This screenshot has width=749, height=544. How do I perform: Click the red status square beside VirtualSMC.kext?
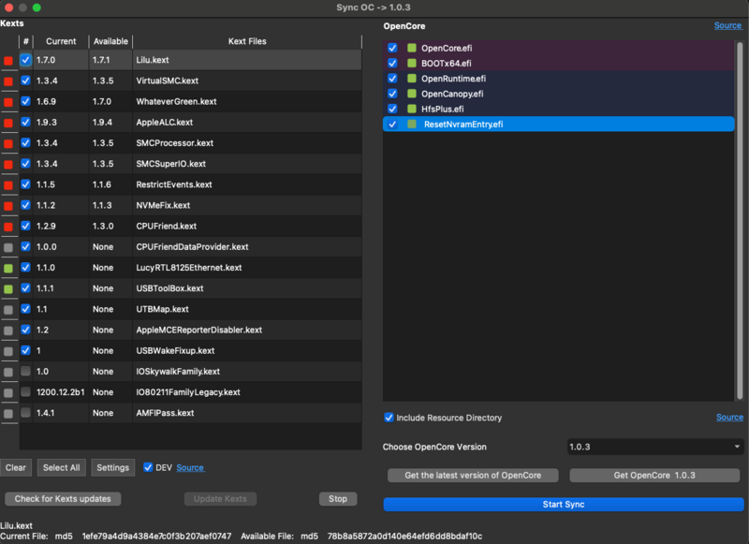coord(10,81)
